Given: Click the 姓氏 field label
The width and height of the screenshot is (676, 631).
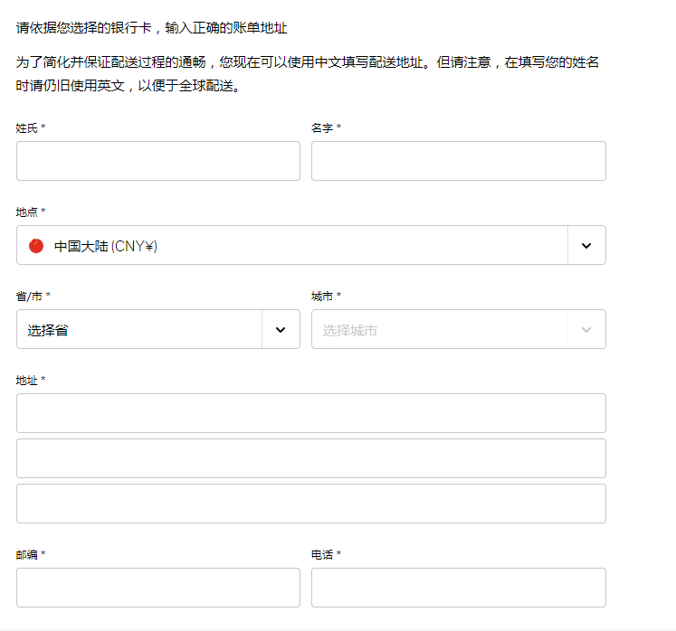Looking at the screenshot, I should click(x=27, y=128).
